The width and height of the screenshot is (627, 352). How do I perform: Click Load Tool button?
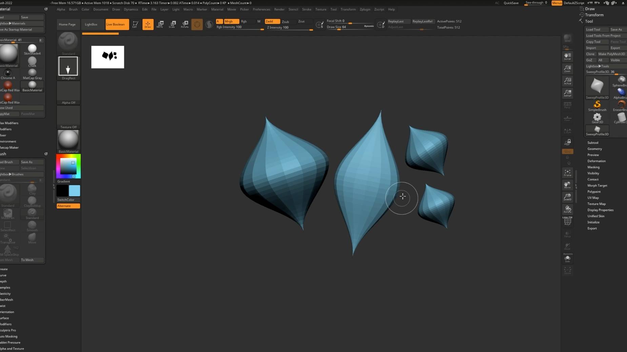pyautogui.click(x=597, y=29)
